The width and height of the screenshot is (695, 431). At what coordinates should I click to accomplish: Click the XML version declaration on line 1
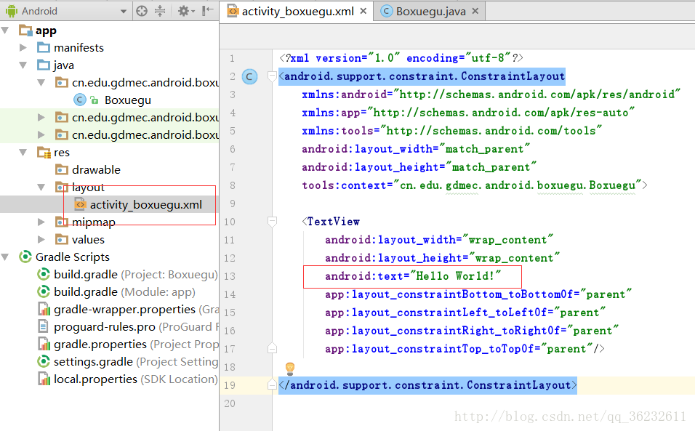point(401,58)
